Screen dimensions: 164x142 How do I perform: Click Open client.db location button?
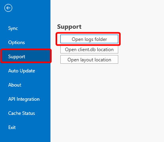89,50
